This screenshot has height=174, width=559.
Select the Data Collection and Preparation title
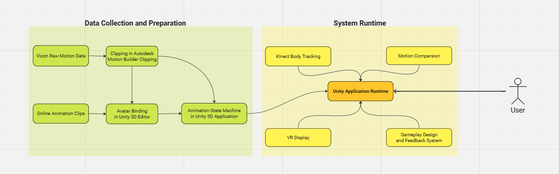coord(135,23)
